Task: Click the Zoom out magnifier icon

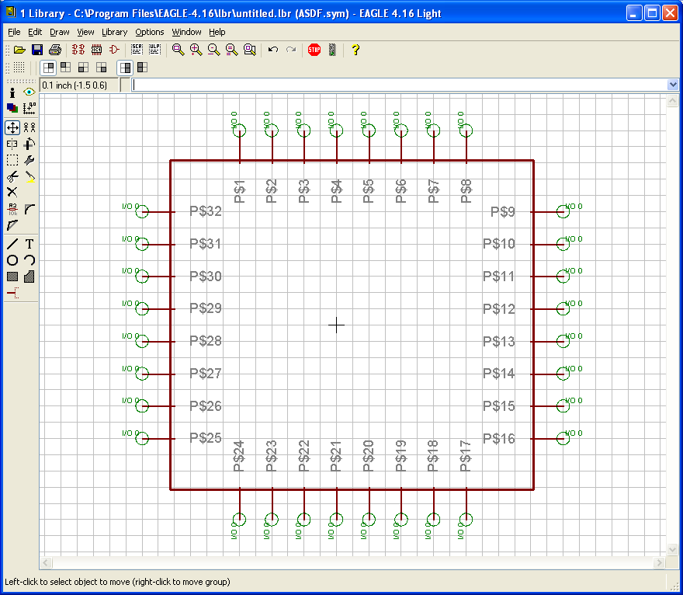Action: pos(214,50)
